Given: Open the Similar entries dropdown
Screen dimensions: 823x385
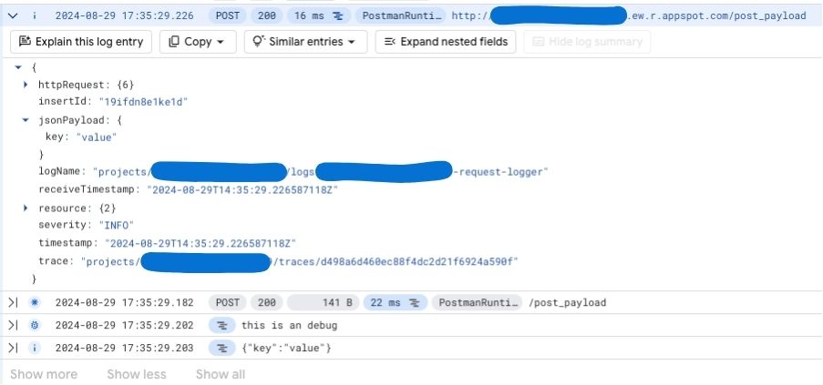Looking at the screenshot, I should (305, 42).
